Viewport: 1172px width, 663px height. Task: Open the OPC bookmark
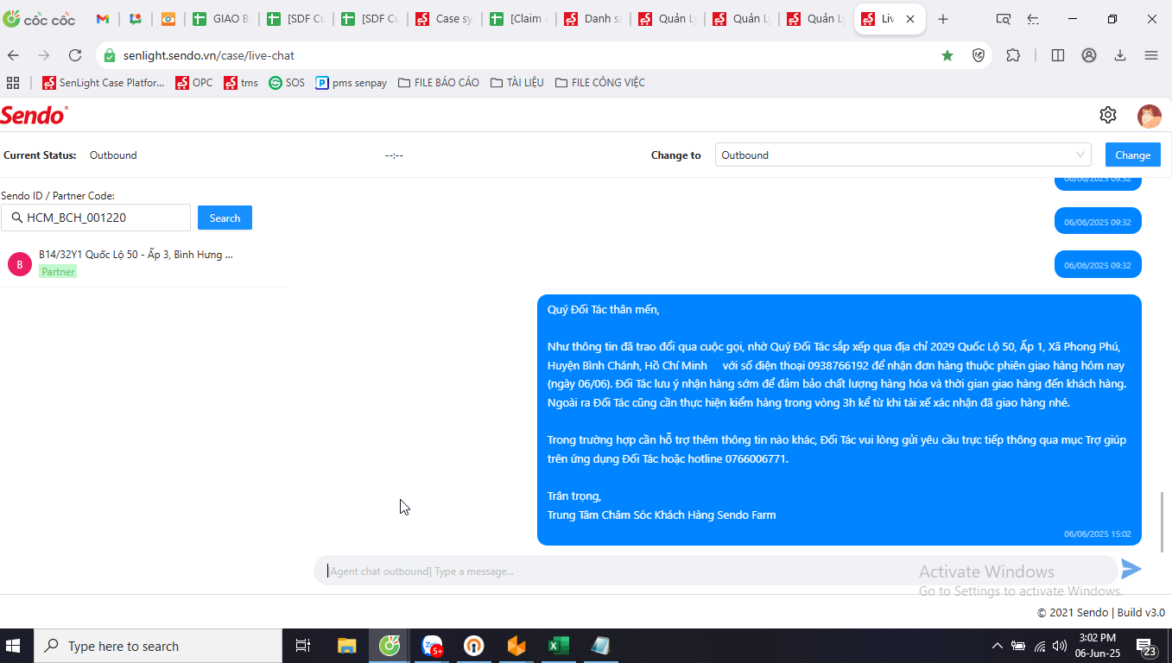point(193,83)
